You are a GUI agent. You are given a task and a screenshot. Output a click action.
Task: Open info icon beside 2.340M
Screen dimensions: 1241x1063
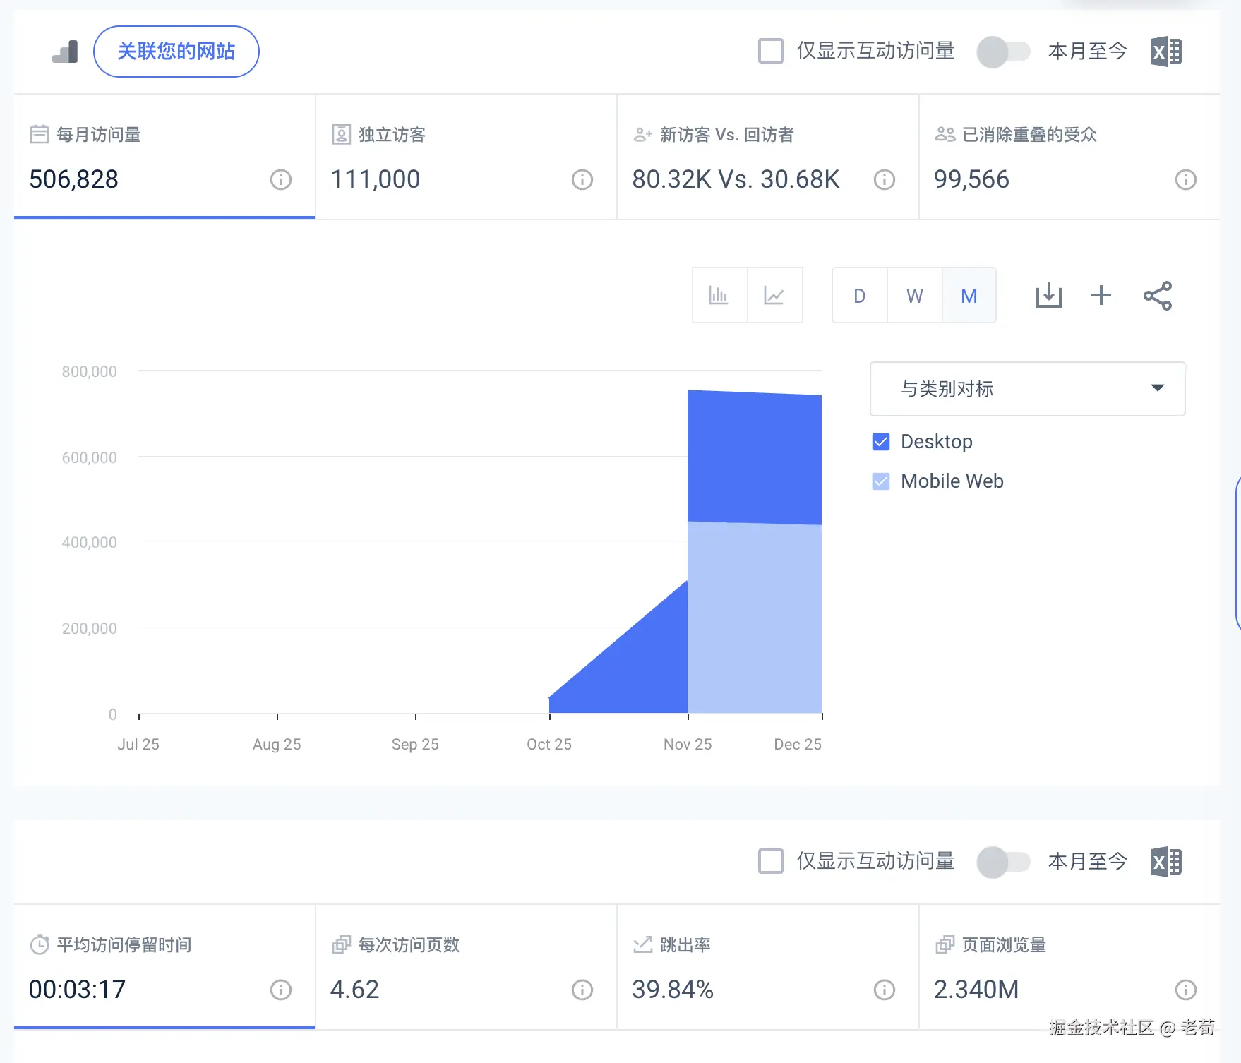[1186, 990]
